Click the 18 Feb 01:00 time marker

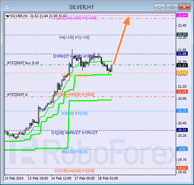click(x=108, y=178)
